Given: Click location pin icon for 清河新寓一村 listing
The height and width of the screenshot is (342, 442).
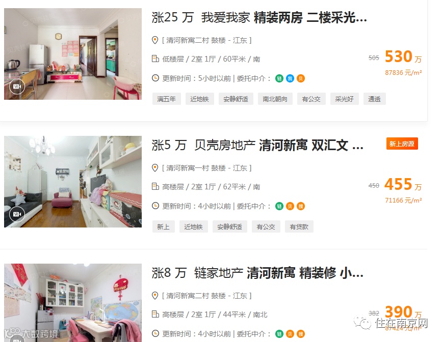Looking at the screenshot, I should (x=155, y=168).
